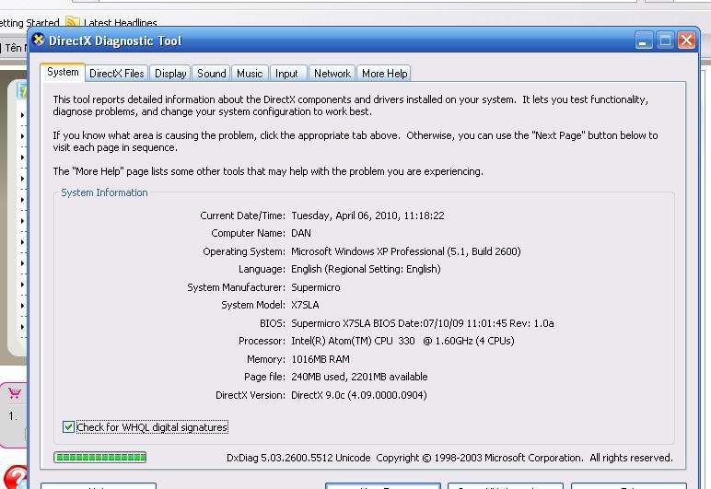Click the System Model value X7SLA

pyautogui.click(x=305, y=305)
